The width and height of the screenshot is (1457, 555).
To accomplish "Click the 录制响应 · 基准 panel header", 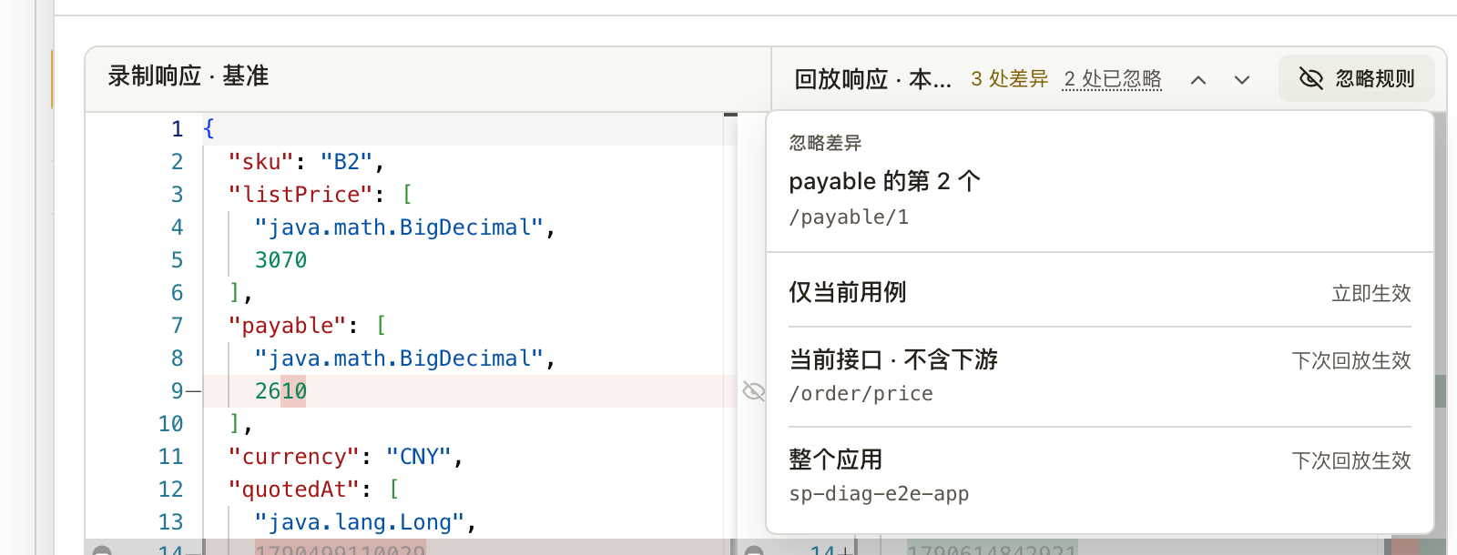I will pos(188,76).
